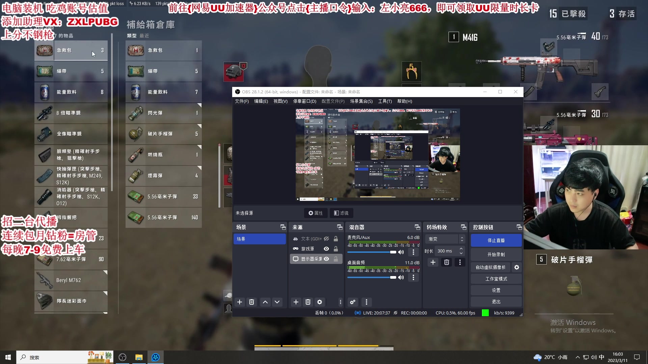Undock the 控制按钮 panel
Screen dimensions: 648x364
[x=519, y=227]
